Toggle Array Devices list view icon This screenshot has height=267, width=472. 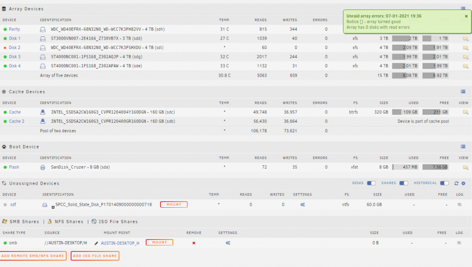(463, 8)
